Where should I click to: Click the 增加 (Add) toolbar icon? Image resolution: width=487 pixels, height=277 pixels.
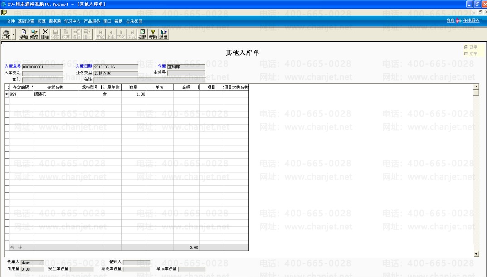pyautogui.click(x=24, y=34)
